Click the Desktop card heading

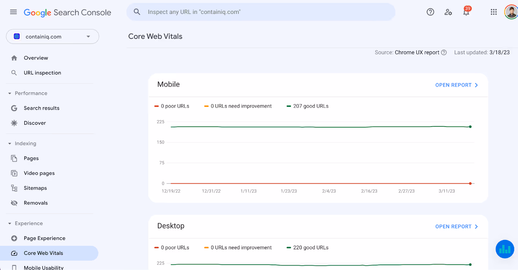pos(171,226)
